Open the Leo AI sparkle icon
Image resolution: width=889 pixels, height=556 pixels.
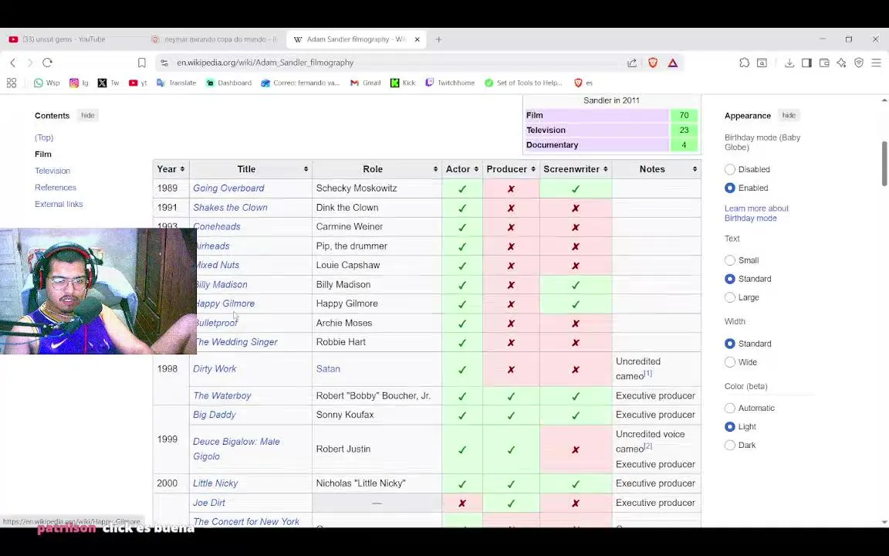(x=841, y=63)
